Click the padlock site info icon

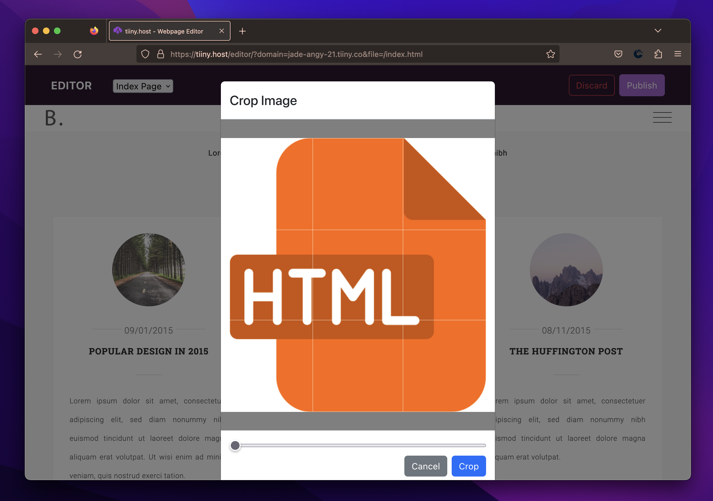tap(161, 54)
